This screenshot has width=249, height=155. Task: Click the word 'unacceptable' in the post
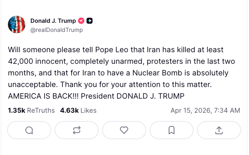33,85
